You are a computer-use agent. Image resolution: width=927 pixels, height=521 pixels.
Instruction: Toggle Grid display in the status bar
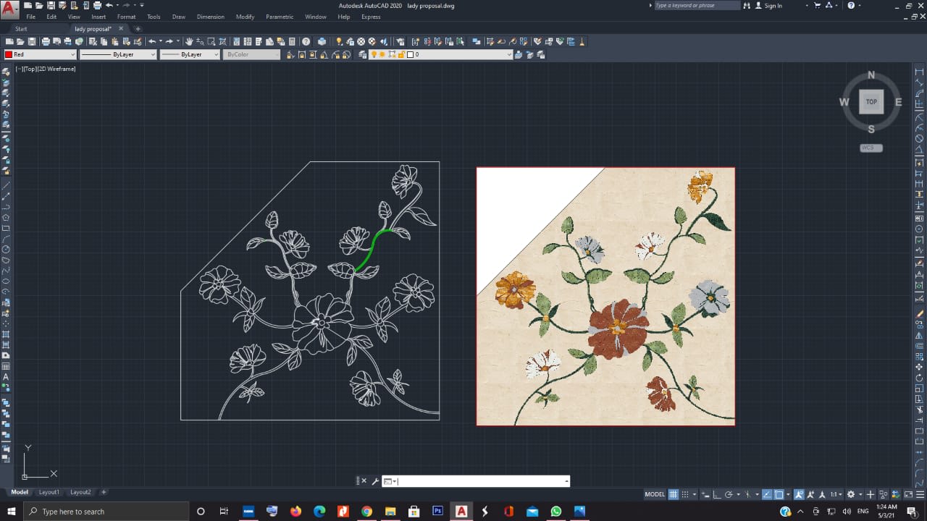(x=674, y=494)
